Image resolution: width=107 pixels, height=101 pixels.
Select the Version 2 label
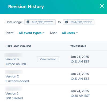pos(12,76)
